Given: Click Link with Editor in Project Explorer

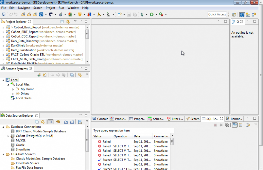Looking at the screenshot, I should [68, 22].
